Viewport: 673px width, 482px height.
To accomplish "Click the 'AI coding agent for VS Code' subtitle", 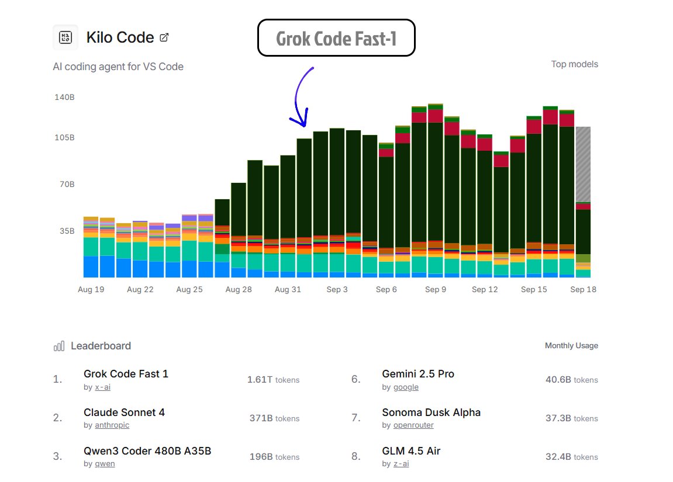I will pos(118,67).
